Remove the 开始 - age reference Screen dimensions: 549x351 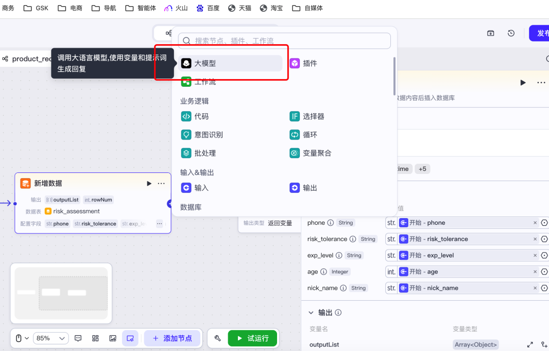tap(535, 272)
